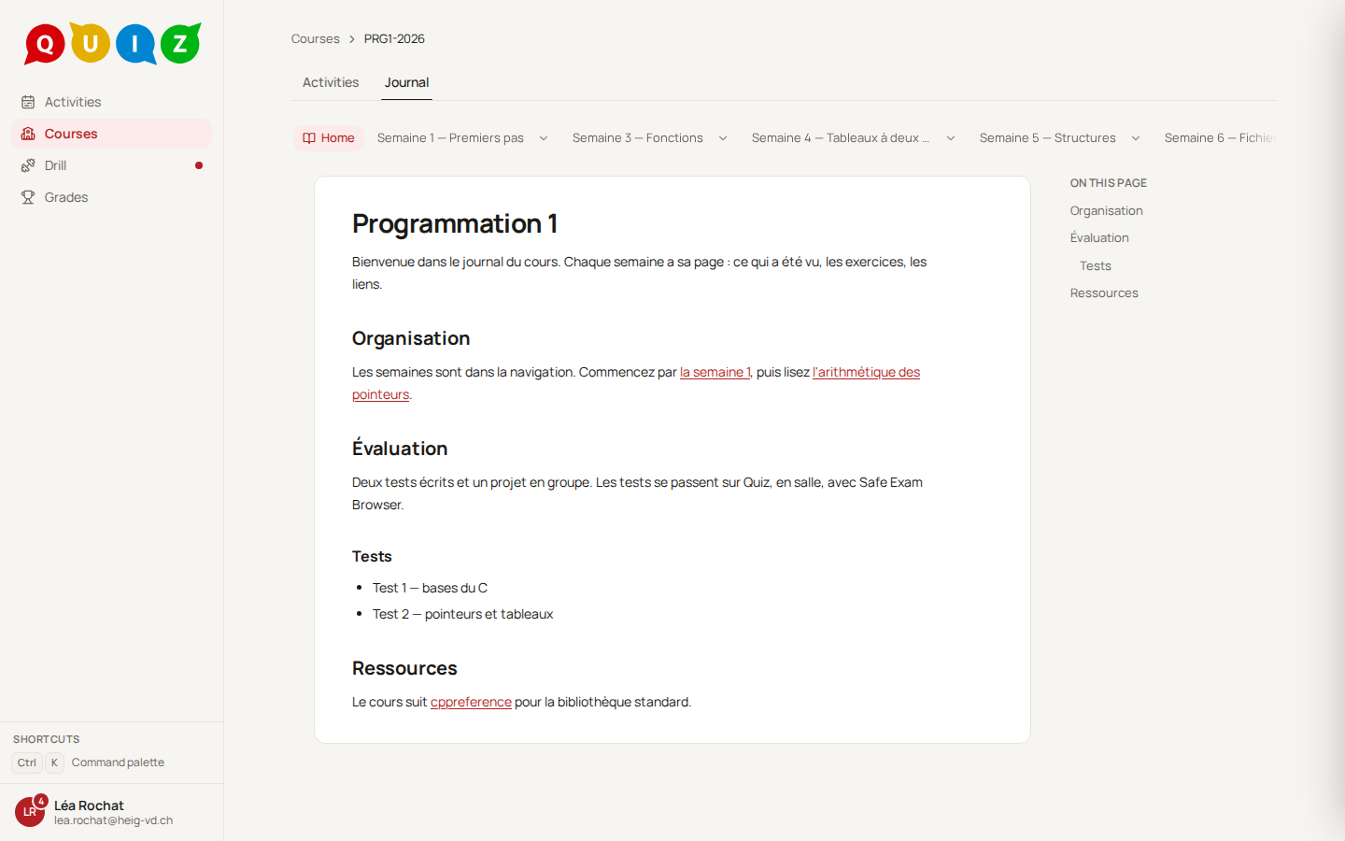Open Activities in the sidebar

pos(112,102)
